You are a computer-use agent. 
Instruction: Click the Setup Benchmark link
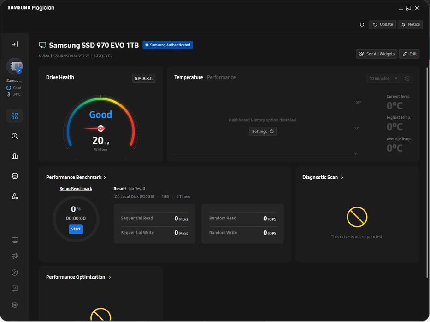[x=76, y=189]
